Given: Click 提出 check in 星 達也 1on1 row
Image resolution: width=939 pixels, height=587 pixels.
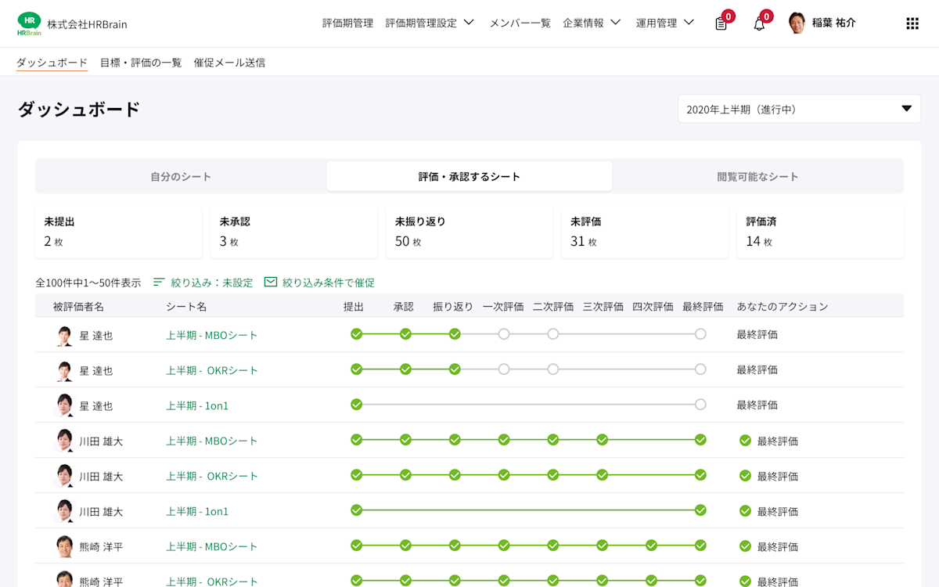Looking at the screenshot, I should coord(357,405).
